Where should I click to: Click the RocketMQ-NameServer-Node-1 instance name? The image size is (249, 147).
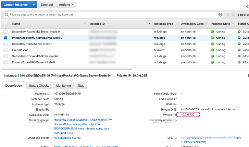pyautogui.click(x=32, y=44)
